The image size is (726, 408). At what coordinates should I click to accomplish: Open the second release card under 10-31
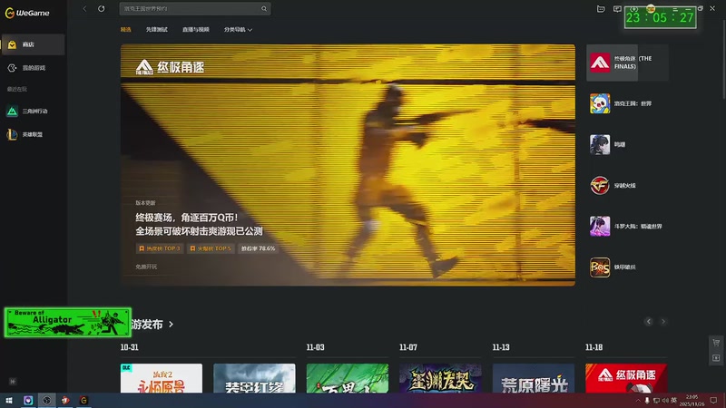pos(254,378)
